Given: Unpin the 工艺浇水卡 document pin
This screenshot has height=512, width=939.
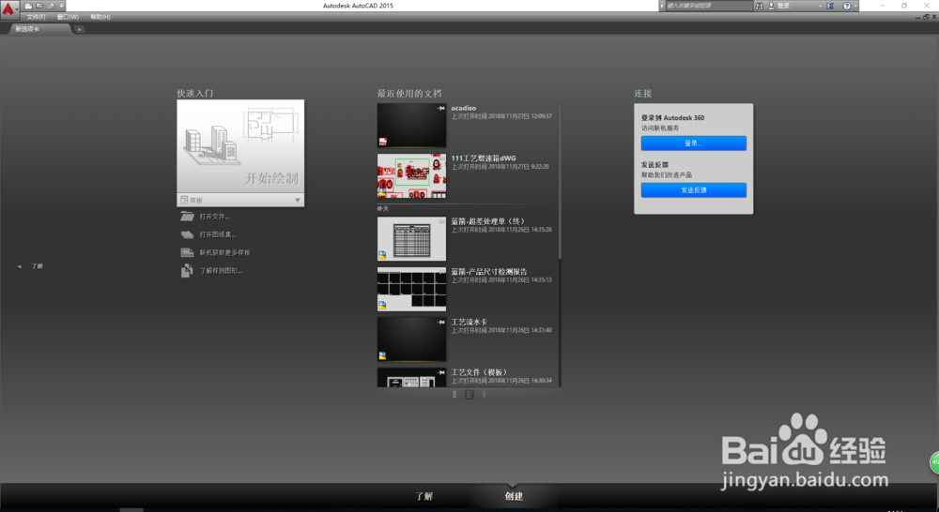Looking at the screenshot, I should pyautogui.click(x=441, y=322).
